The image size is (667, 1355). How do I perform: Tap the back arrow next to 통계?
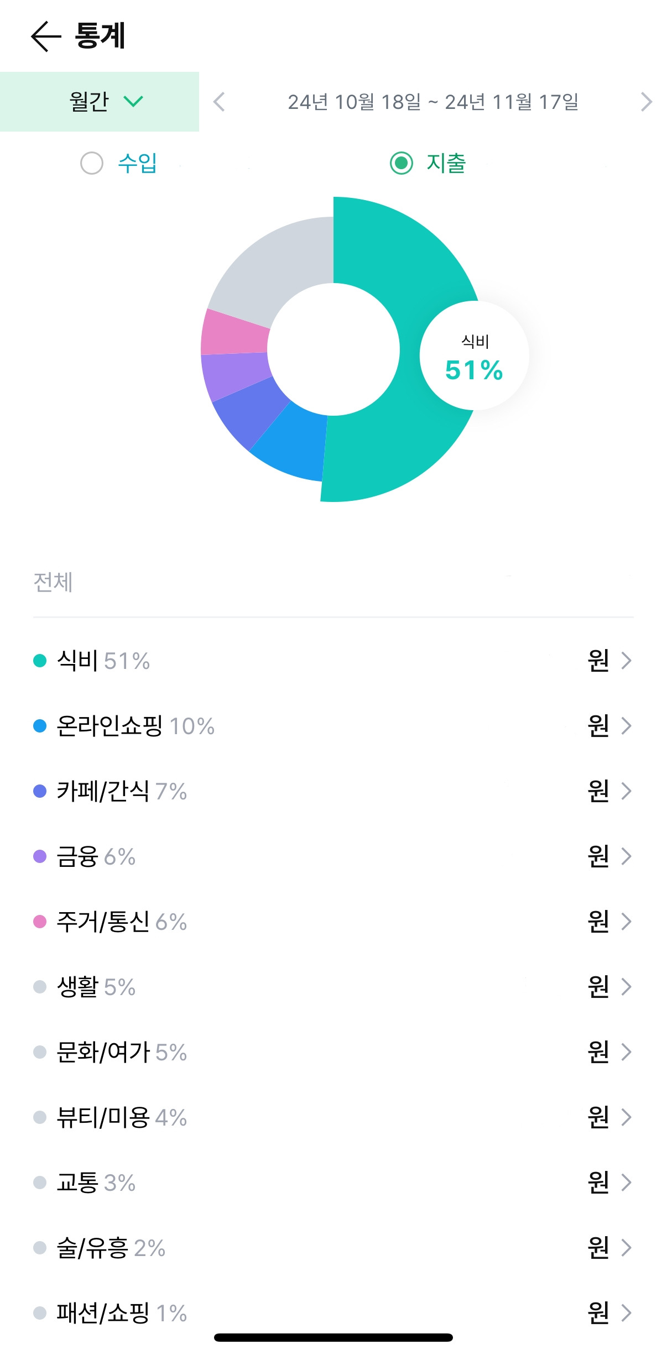(x=45, y=36)
